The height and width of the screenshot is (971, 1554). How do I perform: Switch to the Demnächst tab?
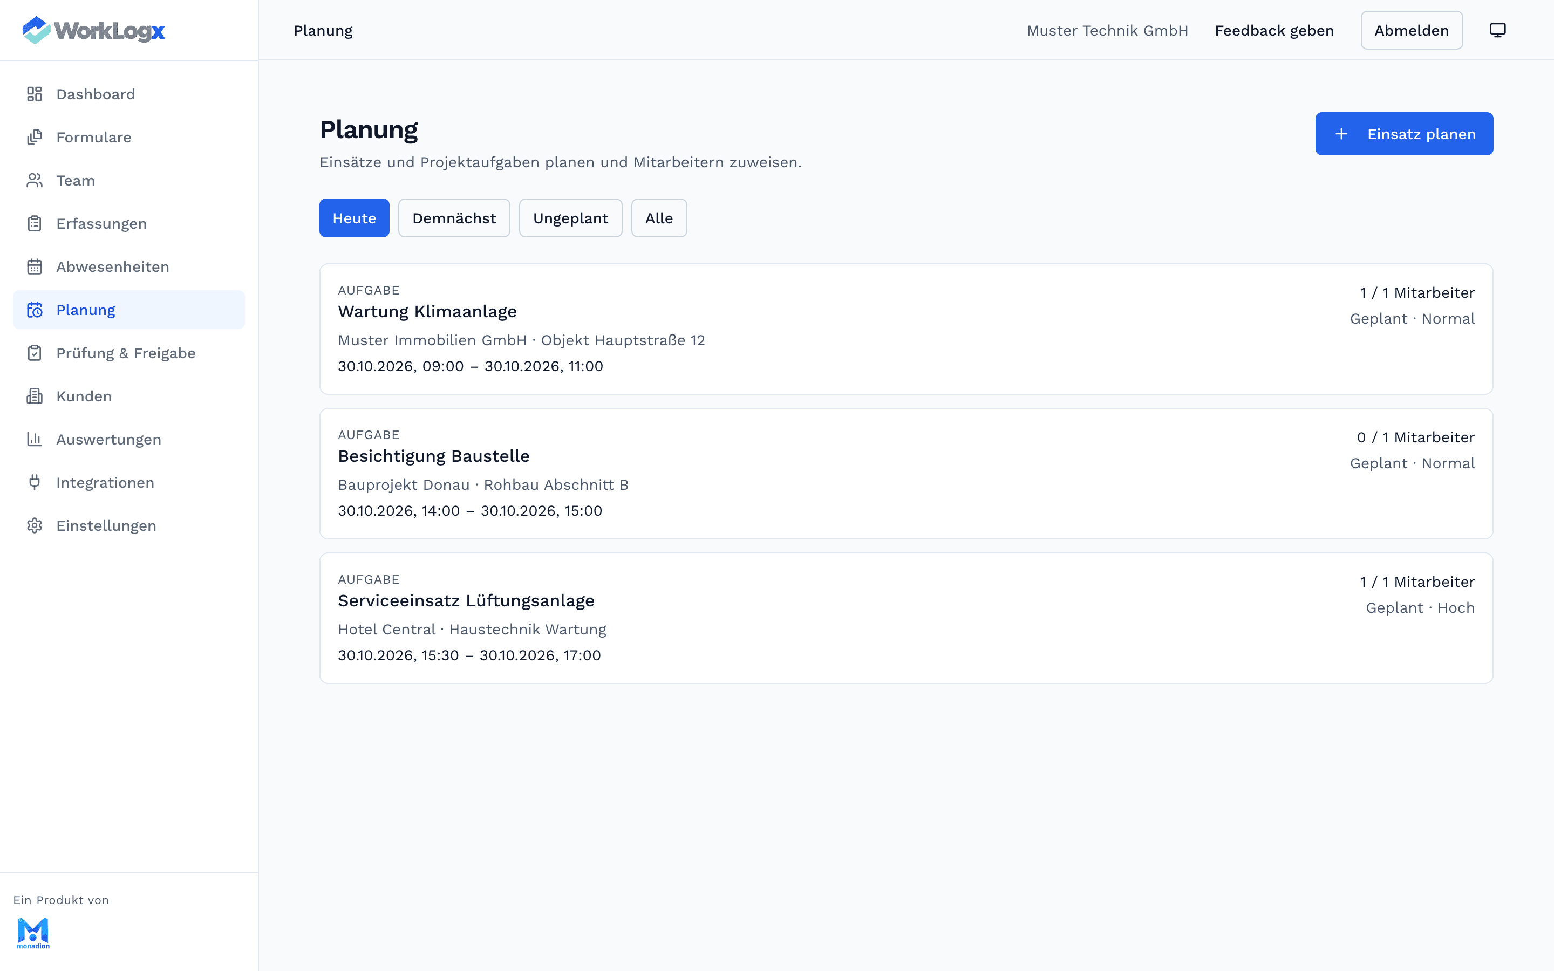point(454,218)
